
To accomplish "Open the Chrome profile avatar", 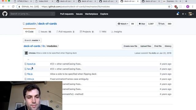I will pos(187,7).
